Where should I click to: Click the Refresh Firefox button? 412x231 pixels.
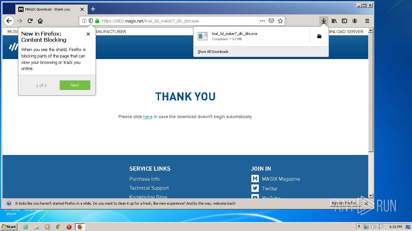(346, 203)
